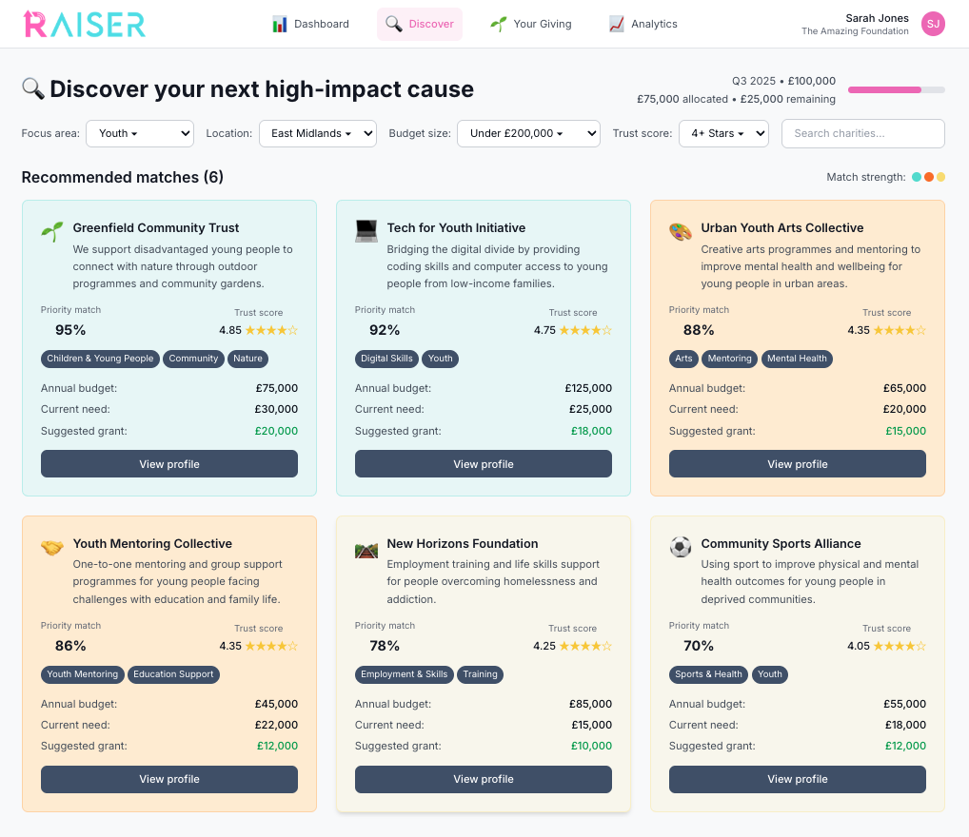The height and width of the screenshot is (837, 969).
Task: Click the Greenfield Community Trust seedling icon
Action: pos(52,232)
